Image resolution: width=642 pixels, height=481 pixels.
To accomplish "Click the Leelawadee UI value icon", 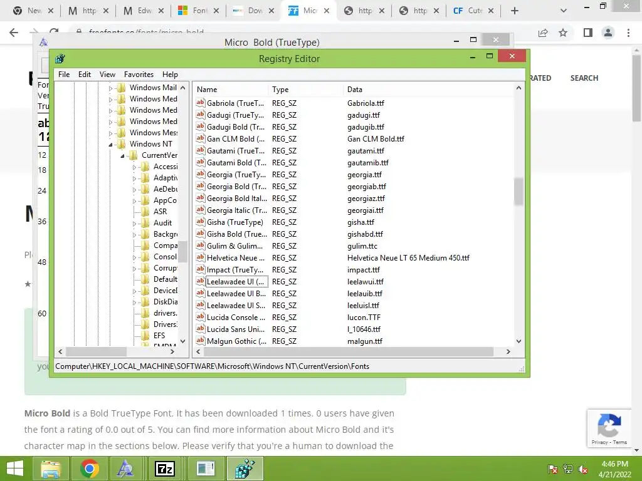I will [x=200, y=281].
